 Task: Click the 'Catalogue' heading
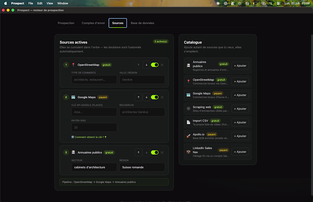click(x=193, y=42)
